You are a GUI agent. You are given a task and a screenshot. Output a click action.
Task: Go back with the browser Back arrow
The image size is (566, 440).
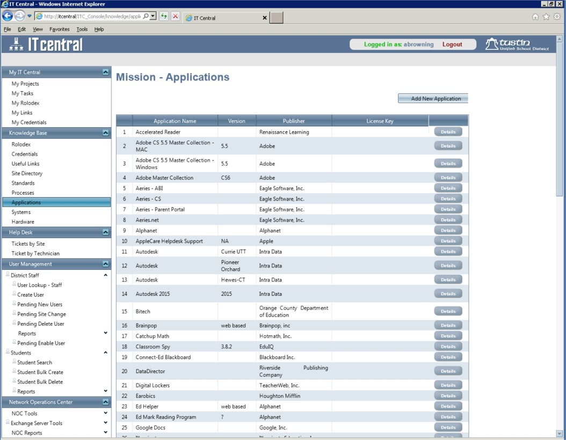[8, 16]
